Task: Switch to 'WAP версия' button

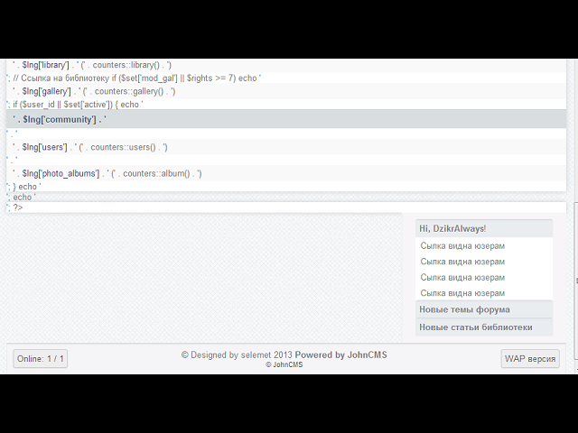Action: click(x=530, y=359)
